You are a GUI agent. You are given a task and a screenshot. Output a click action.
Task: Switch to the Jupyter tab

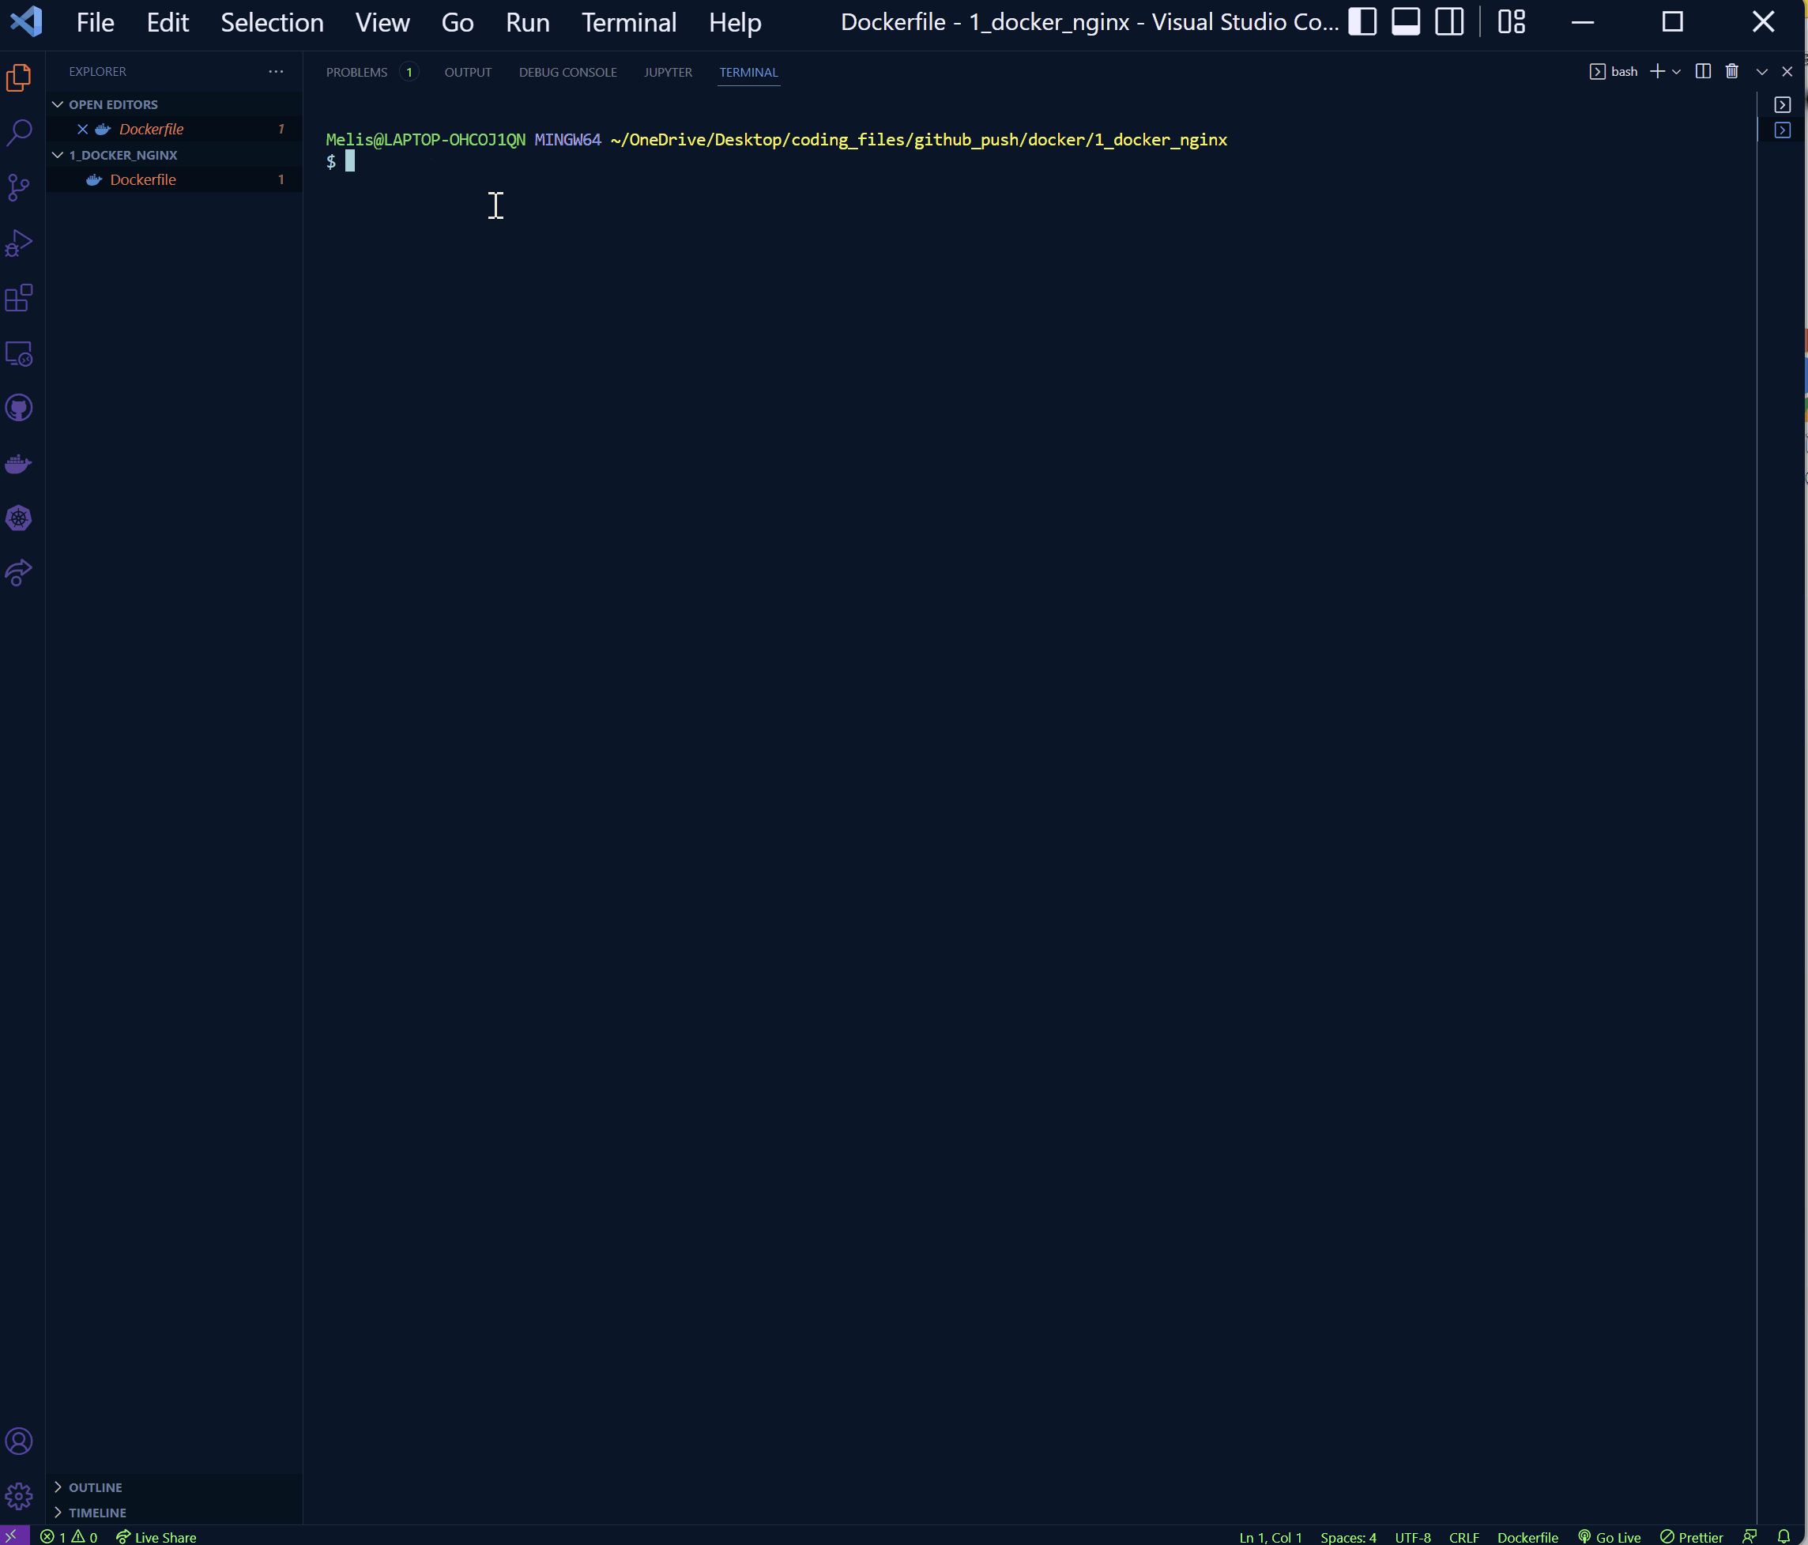[668, 73]
